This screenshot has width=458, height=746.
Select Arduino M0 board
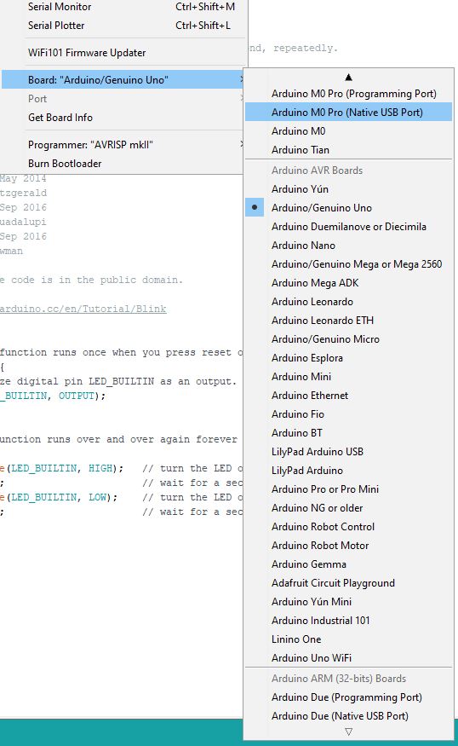[348, 130]
